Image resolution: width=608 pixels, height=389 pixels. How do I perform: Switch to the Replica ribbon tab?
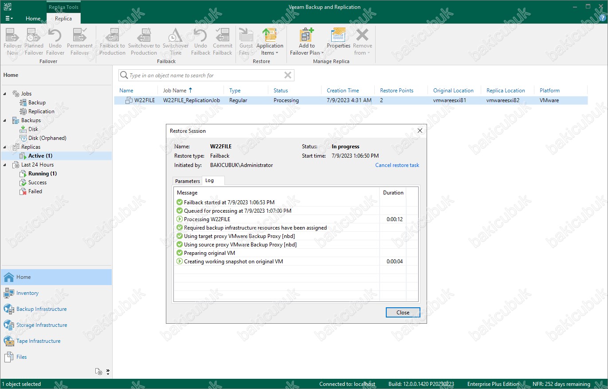coord(63,19)
